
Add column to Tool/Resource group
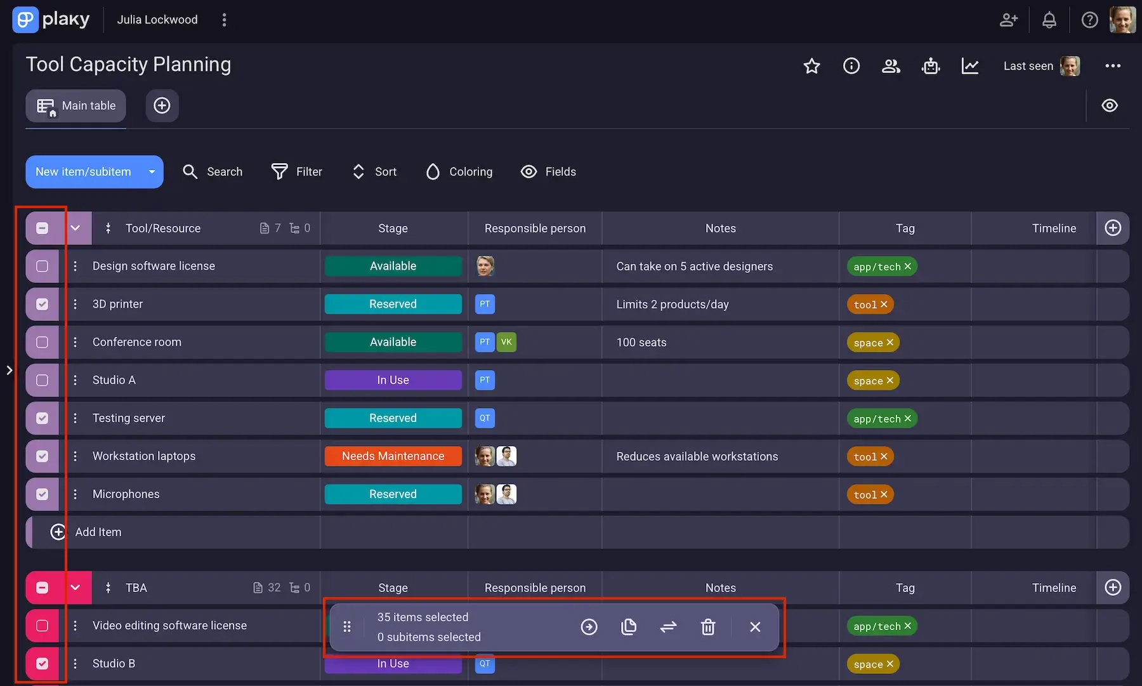pos(1113,228)
